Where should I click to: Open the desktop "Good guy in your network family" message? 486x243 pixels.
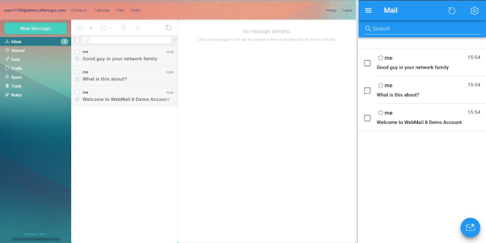click(x=125, y=55)
